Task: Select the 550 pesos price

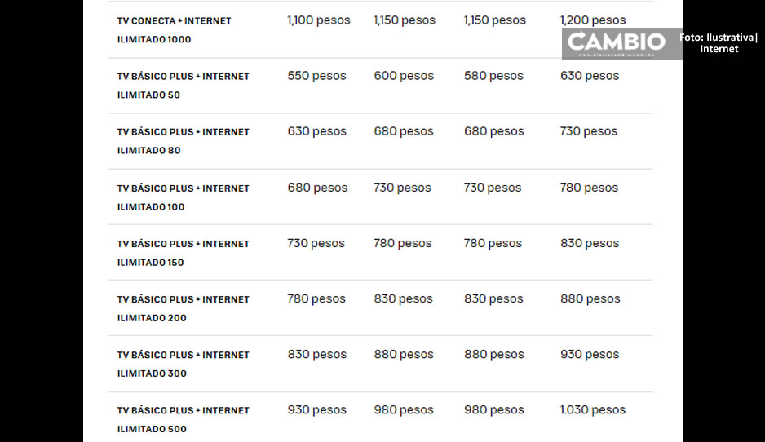Action: tap(316, 76)
